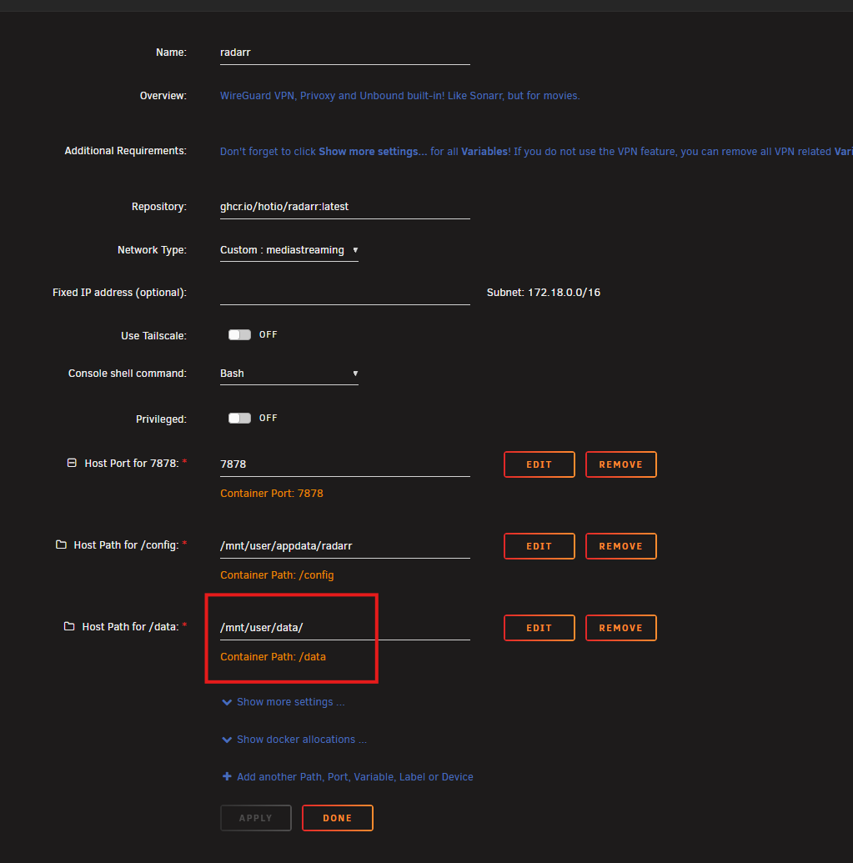Click the folder icon beside Host Path for /data
853x863 pixels.
click(x=69, y=626)
